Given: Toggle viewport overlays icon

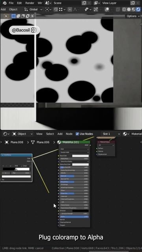Looking at the screenshot, I should coord(107,9).
